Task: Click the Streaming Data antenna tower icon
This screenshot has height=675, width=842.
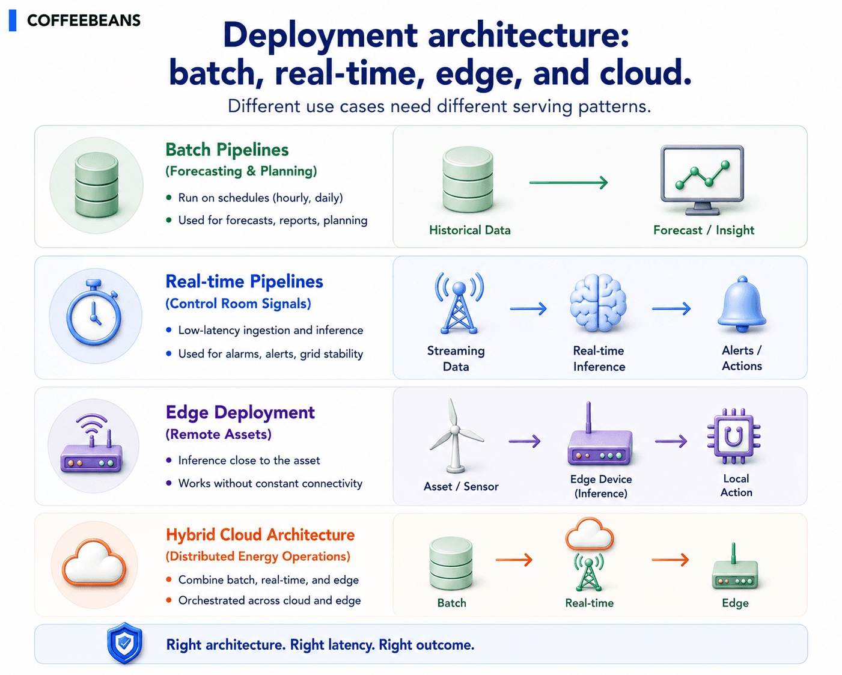Action: (x=459, y=302)
